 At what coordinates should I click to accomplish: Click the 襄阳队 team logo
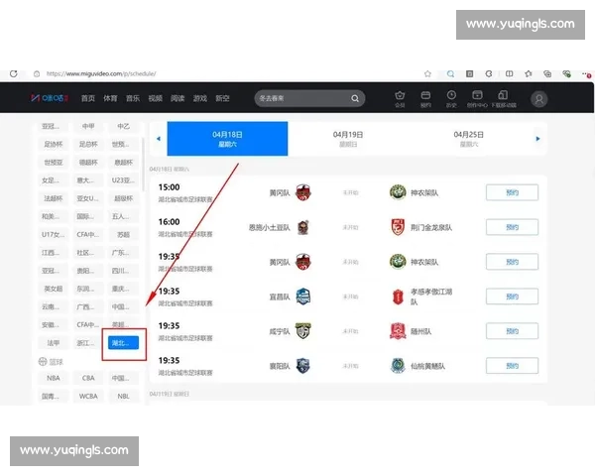(302, 366)
